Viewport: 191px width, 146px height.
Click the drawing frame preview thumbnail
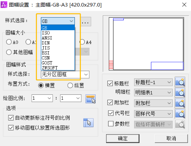[146, 44]
